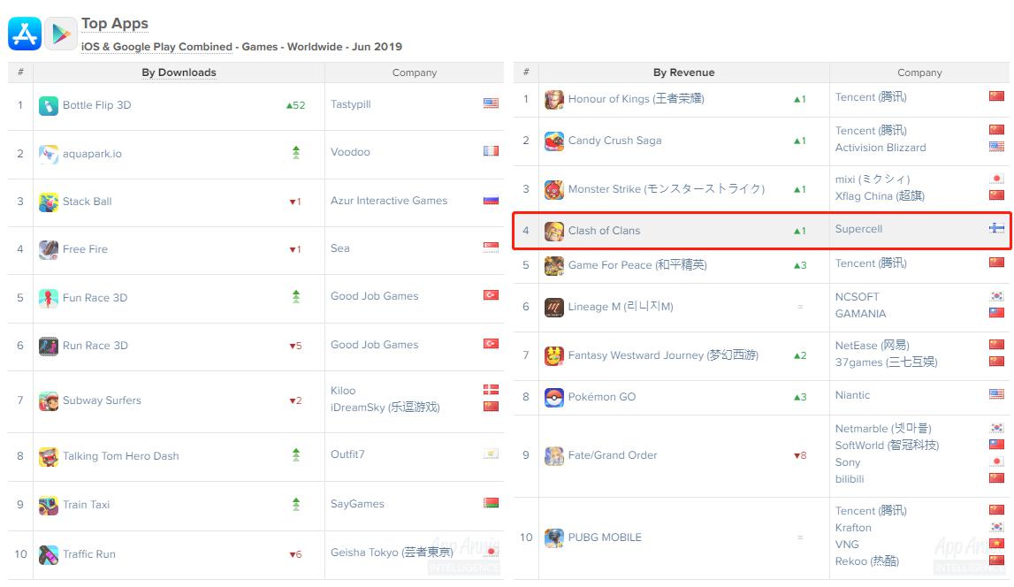Screen dimensions: 1014x587
Task: Click the Fun Race 3D app icon
Action: pyautogui.click(x=49, y=298)
